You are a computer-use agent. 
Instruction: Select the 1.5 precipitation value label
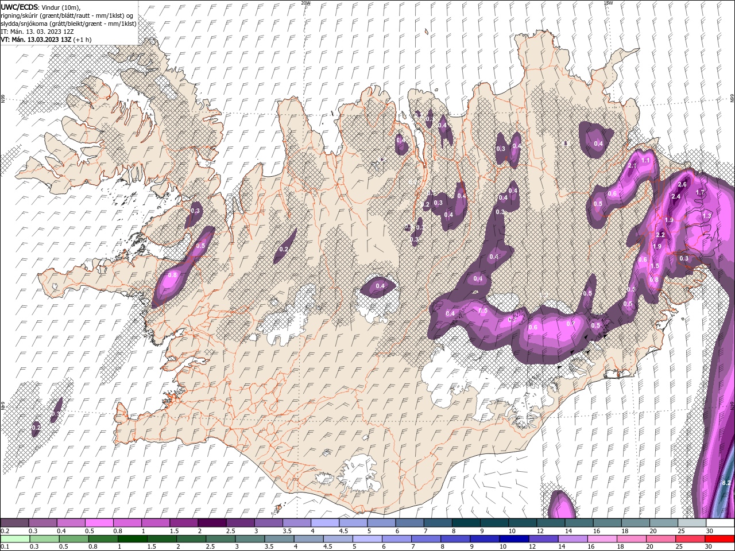coord(655,266)
